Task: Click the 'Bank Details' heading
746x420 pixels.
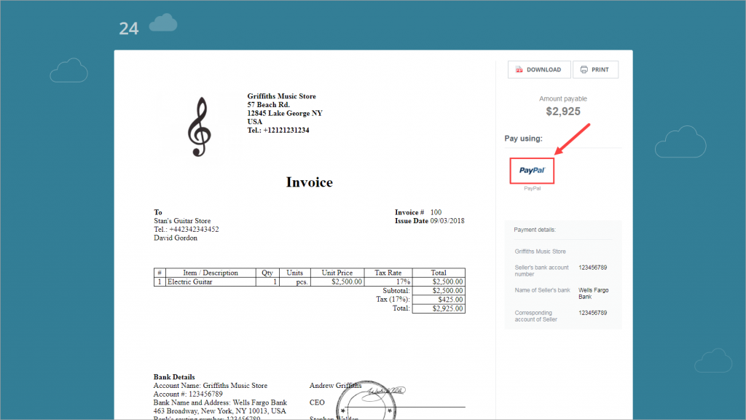Action: (x=174, y=377)
